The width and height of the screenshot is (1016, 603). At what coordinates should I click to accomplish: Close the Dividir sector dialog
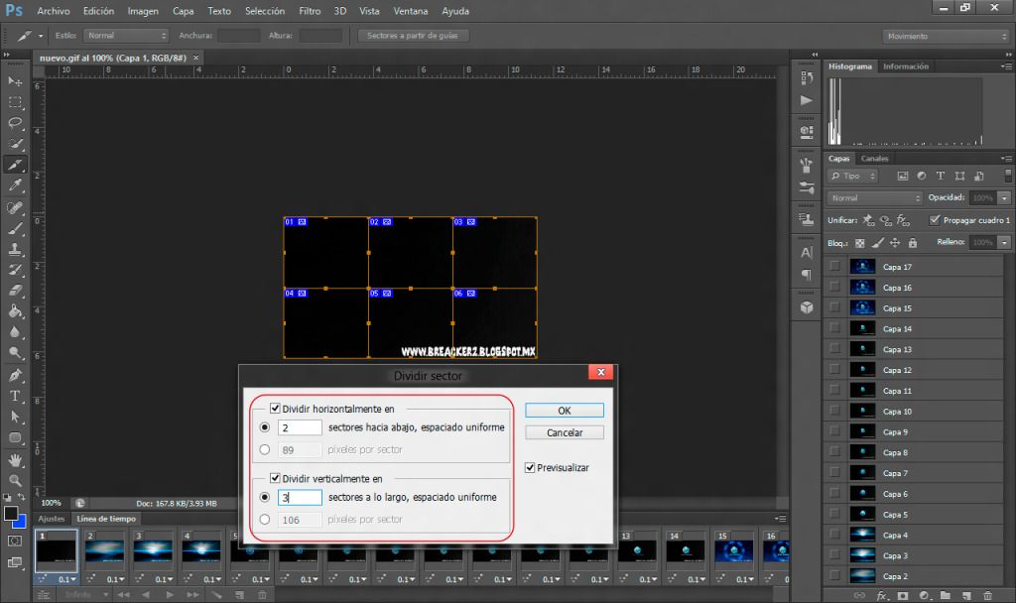point(600,372)
